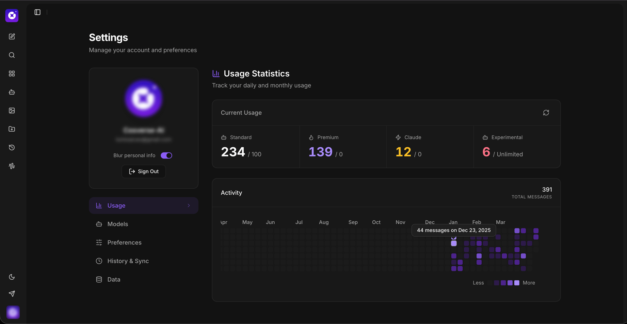Open the History & Sync section

pyautogui.click(x=128, y=261)
